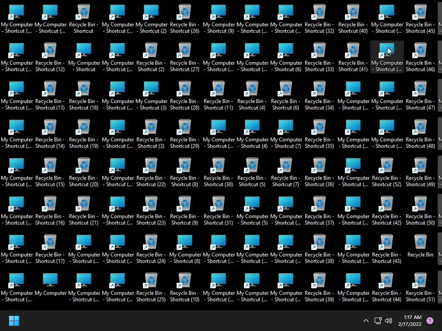442x331 pixels.
Task: Click Recycle Bin - Shortcut (9) icon
Action: pos(185,210)
